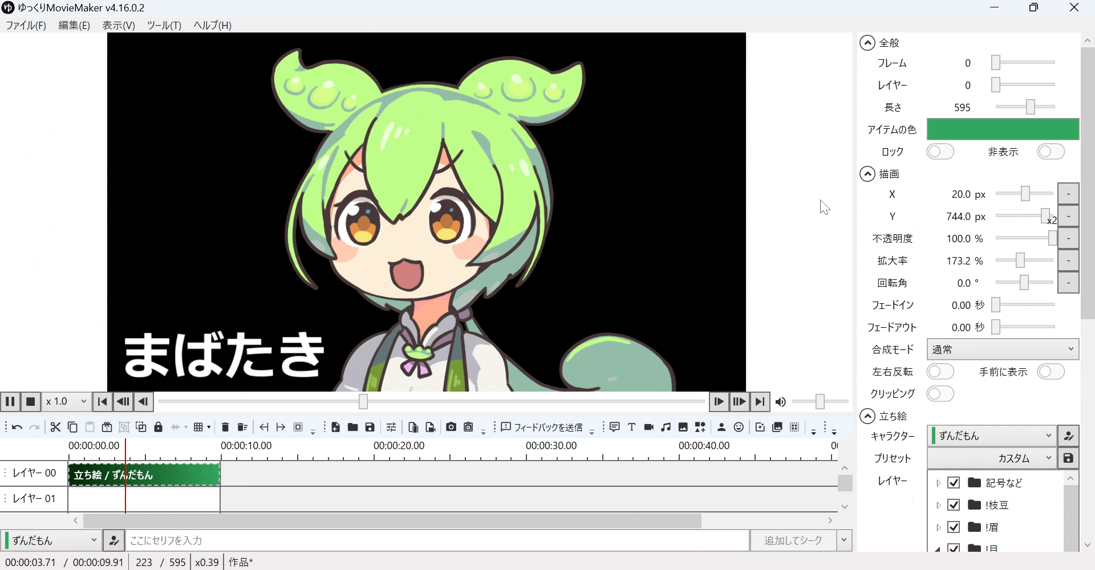Viewport: 1095px width, 570px height.
Task: Open the ツール(T) menu
Action: (x=164, y=26)
